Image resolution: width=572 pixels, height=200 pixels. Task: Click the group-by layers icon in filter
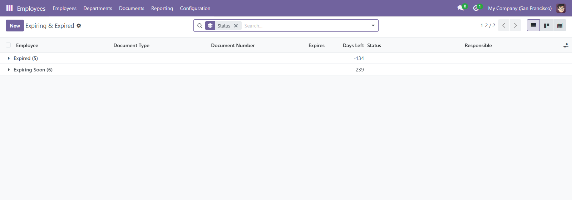(x=210, y=26)
